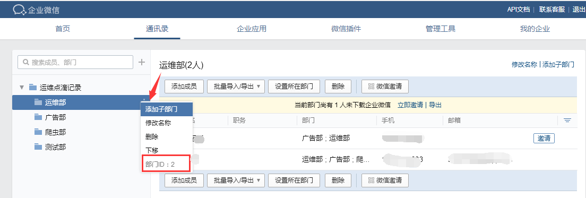Click the plus icon beside search box

coord(142,62)
